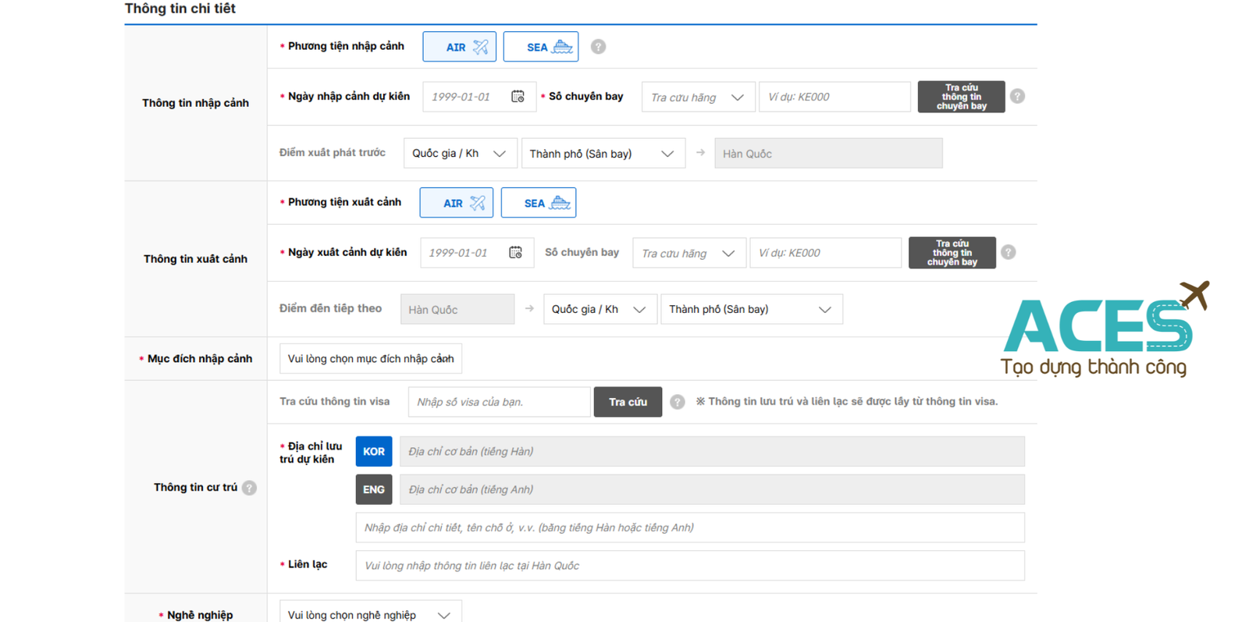Click entry Tra cứu thông tin chuyến bay button

(x=961, y=97)
